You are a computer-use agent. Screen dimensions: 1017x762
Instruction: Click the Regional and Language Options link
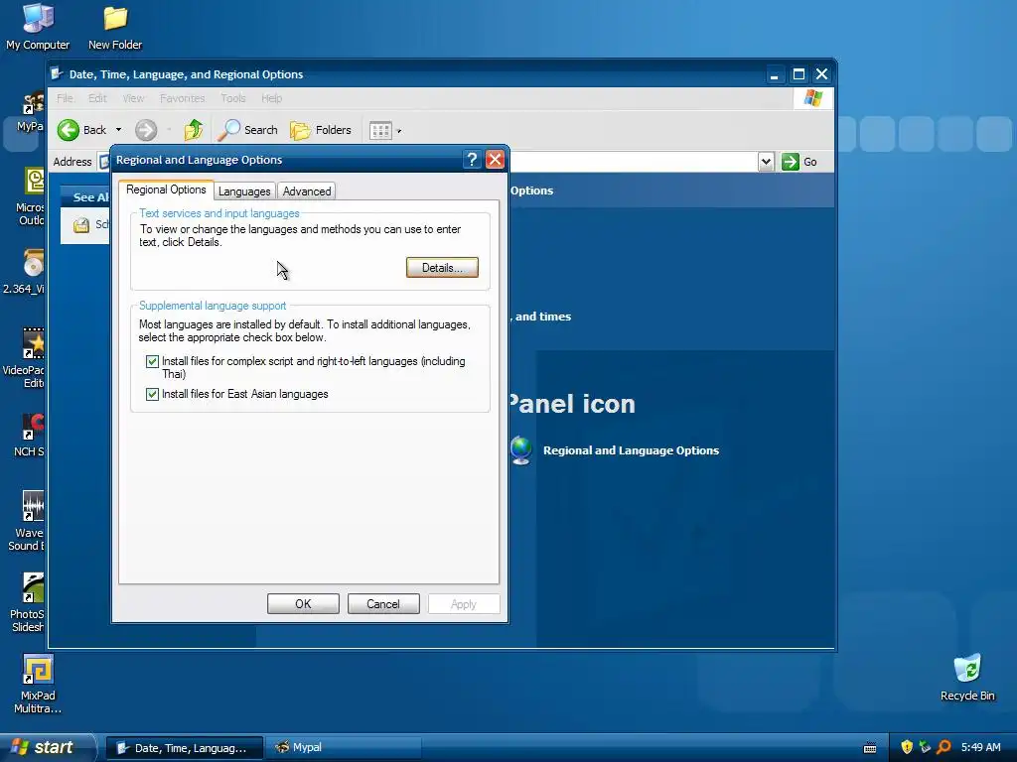[631, 450]
